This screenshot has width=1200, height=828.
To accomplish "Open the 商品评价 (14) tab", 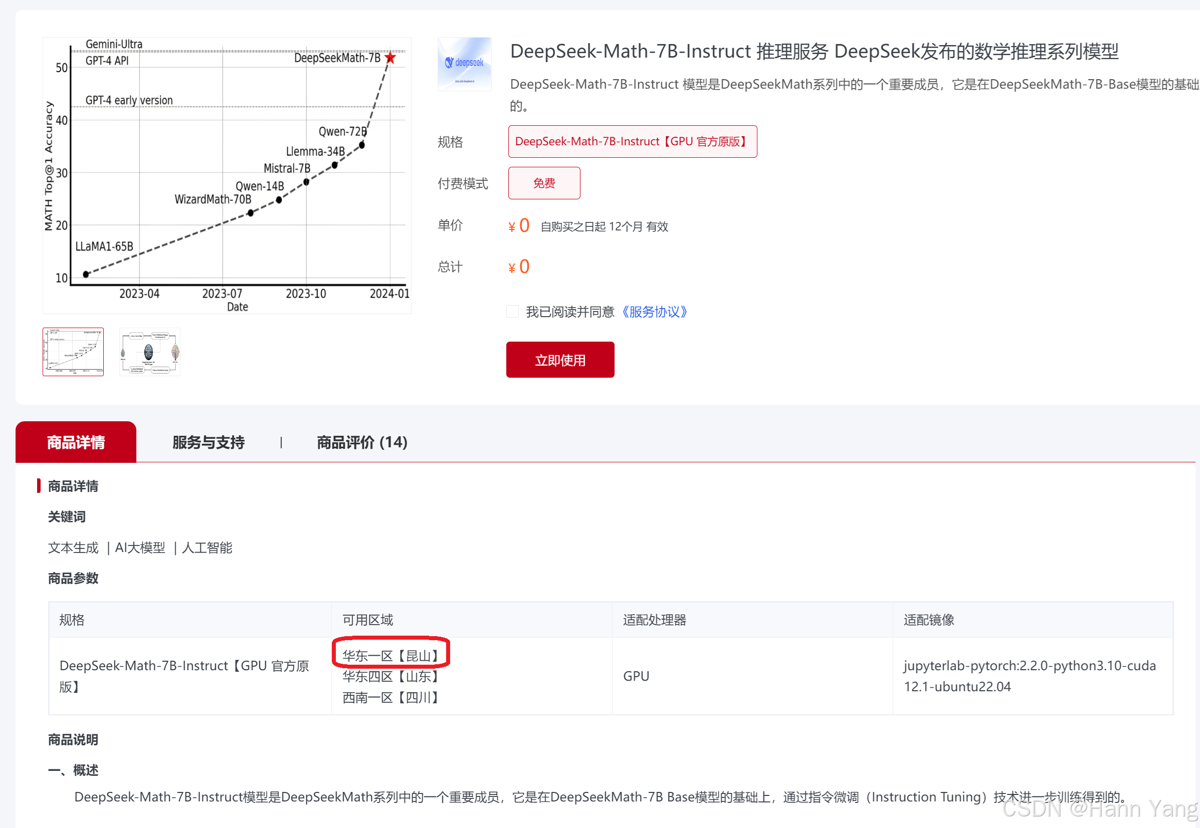I will point(362,442).
